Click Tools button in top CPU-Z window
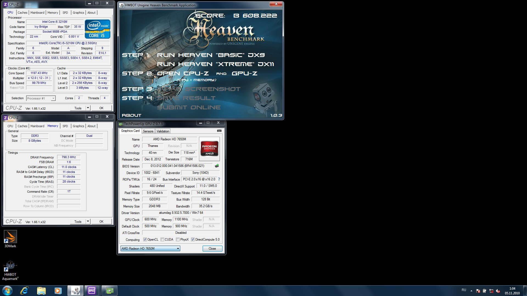 (78, 108)
